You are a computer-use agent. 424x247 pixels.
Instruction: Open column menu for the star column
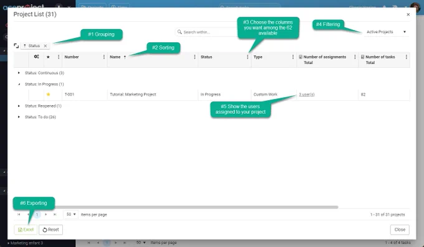(x=59, y=57)
